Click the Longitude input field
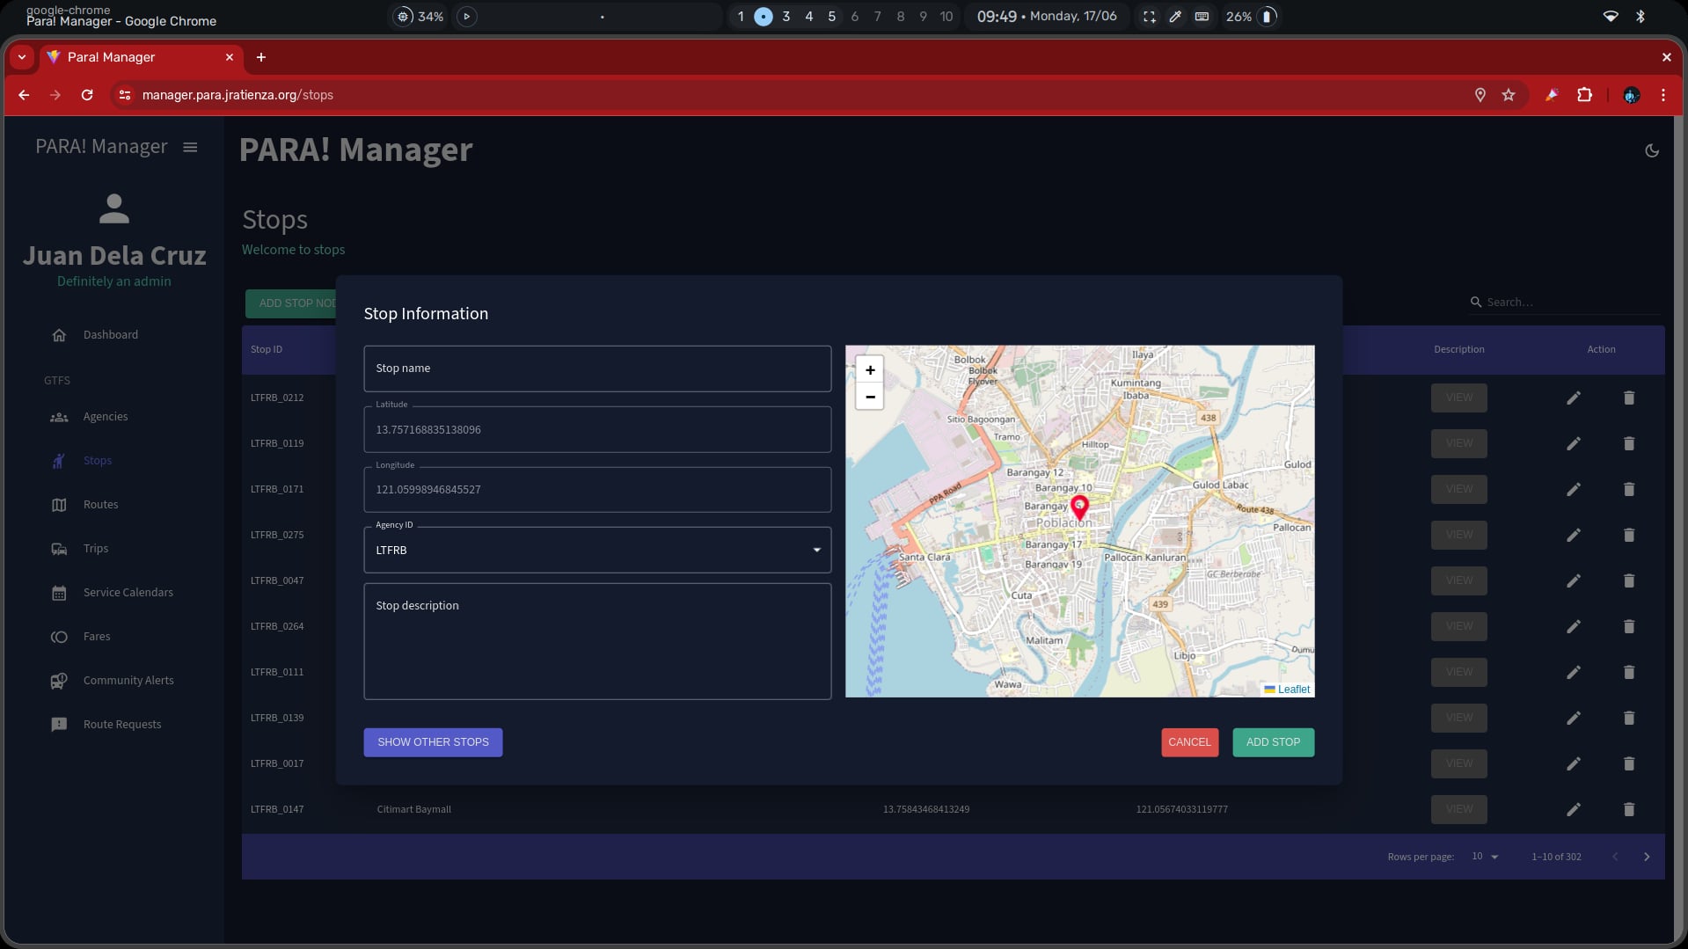The image size is (1688, 949). [597, 490]
